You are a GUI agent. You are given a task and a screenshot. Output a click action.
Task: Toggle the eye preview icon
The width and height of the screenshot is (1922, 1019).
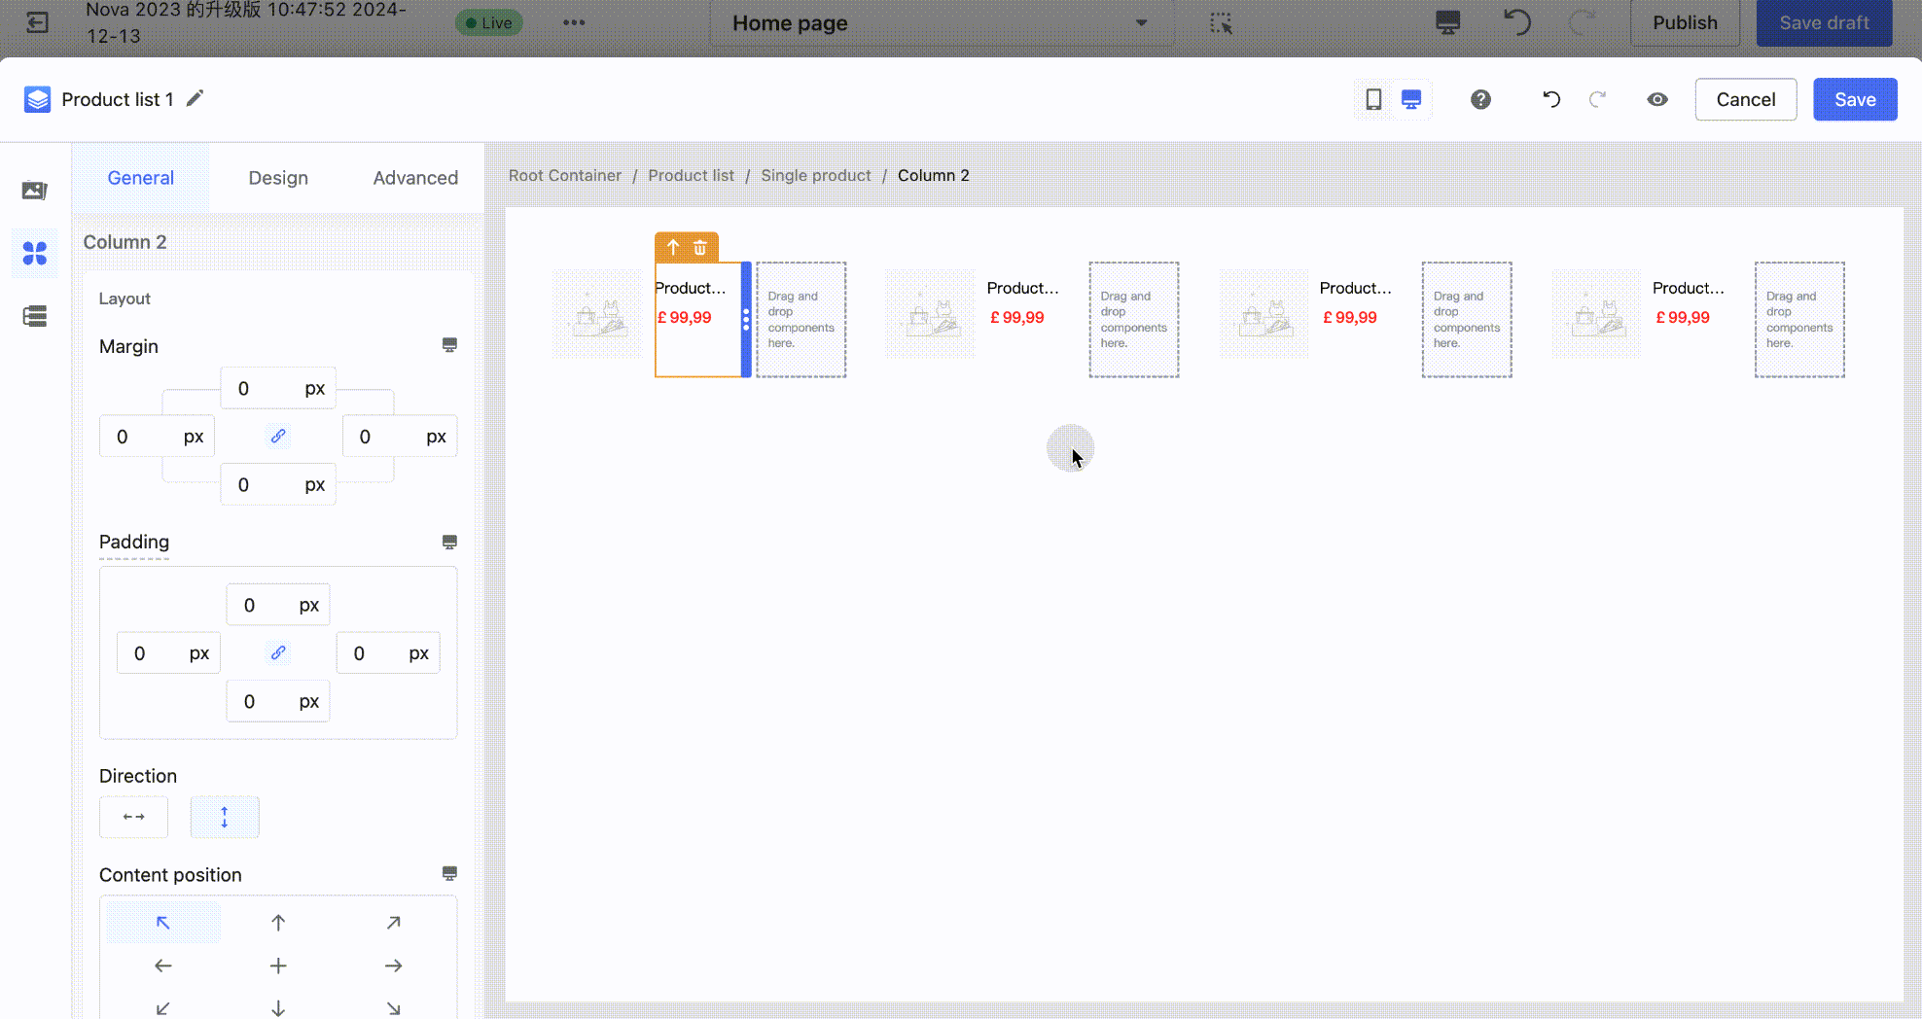pyautogui.click(x=1657, y=99)
